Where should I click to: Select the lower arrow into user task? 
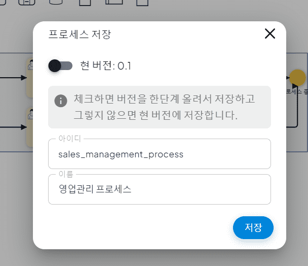13,127
